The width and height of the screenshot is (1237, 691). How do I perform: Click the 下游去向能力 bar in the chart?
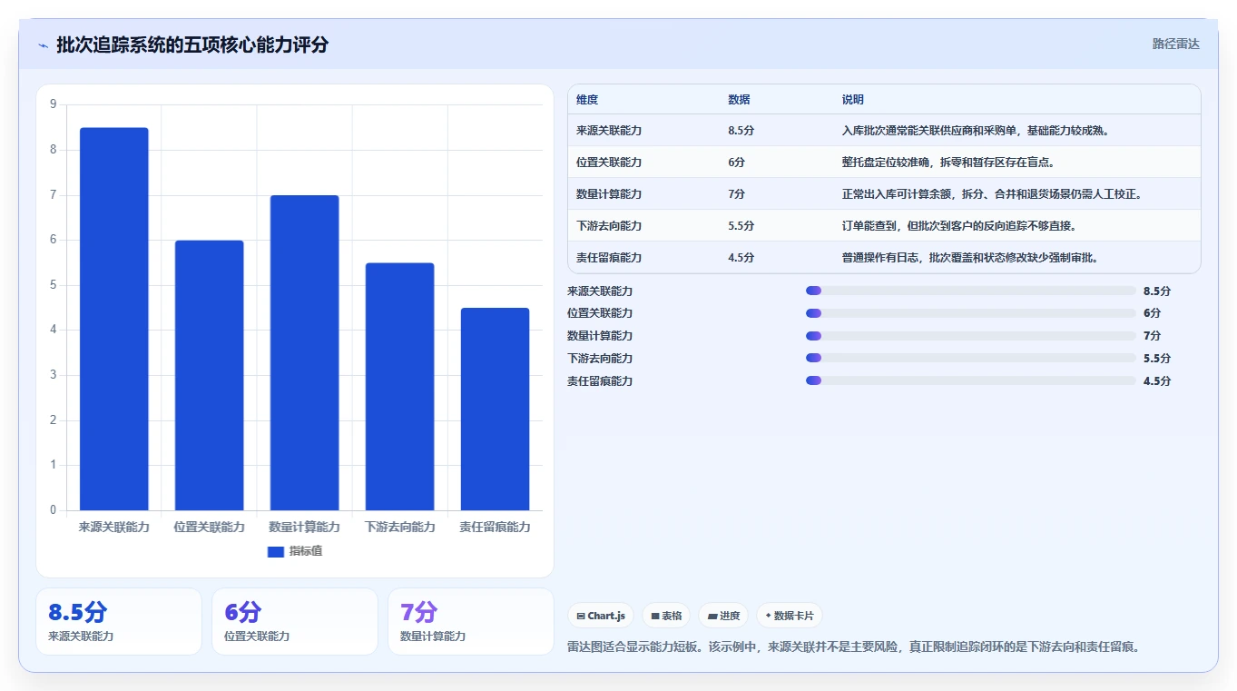pyautogui.click(x=399, y=387)
